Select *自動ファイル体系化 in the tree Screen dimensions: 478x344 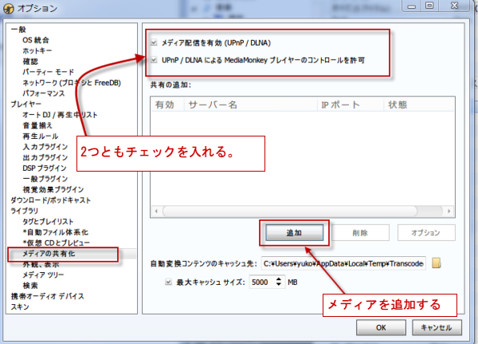click(x=56, y=232)
